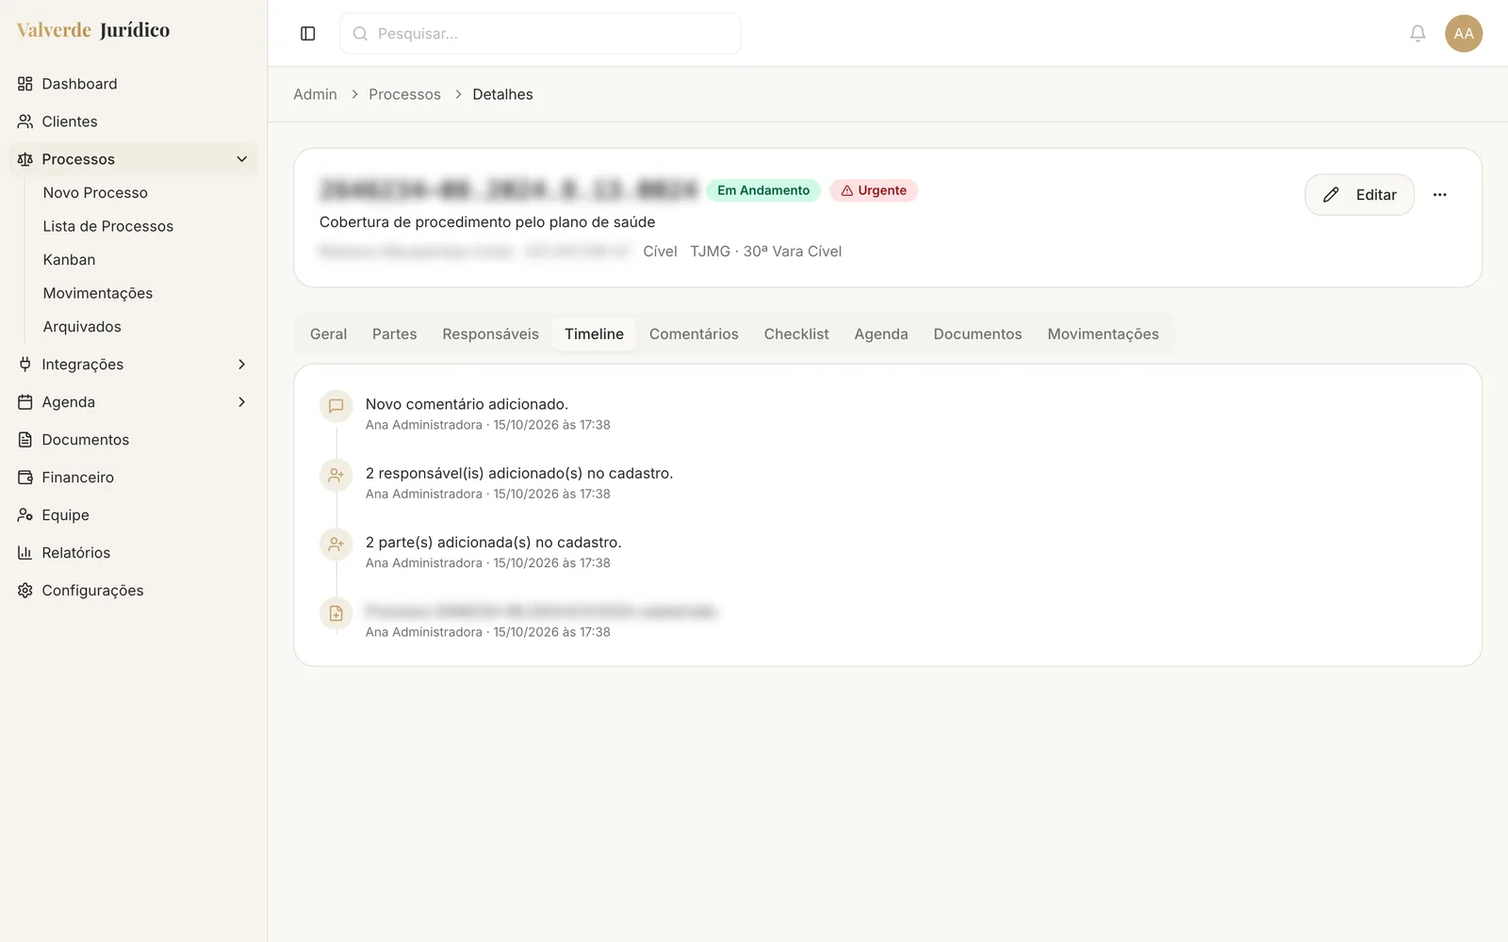This screenshot has width=1508, height=942.
Task: Open the Responsáveis tab
Action: (x=490, y=334)
